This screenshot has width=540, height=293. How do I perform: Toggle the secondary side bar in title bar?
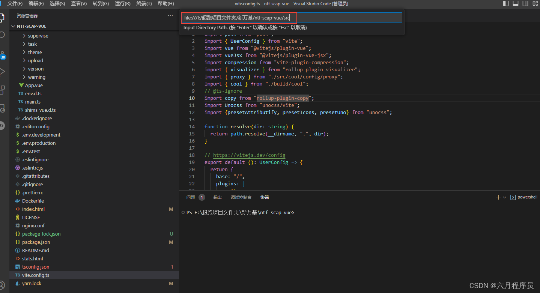tap(525, 4)
